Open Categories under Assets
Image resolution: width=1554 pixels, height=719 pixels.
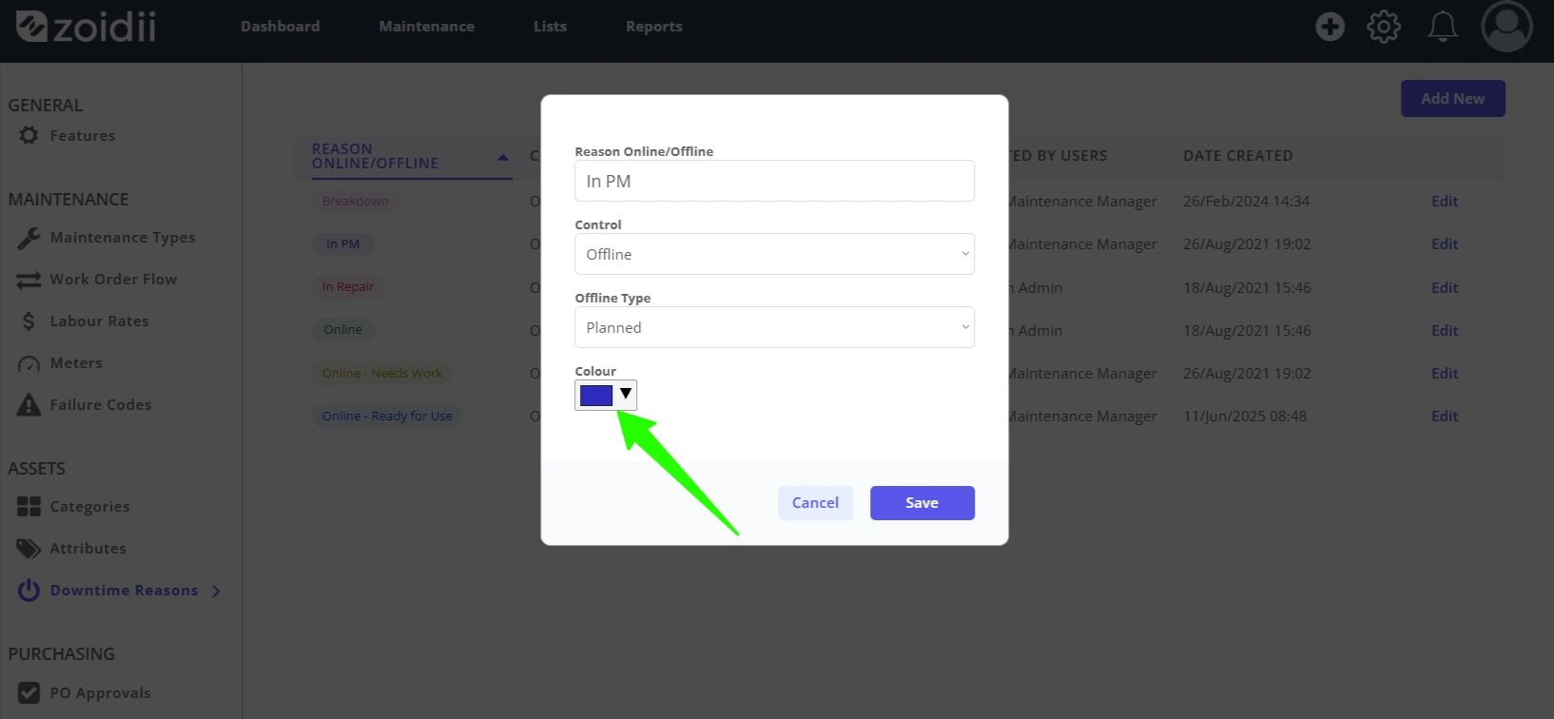point(89,507)
